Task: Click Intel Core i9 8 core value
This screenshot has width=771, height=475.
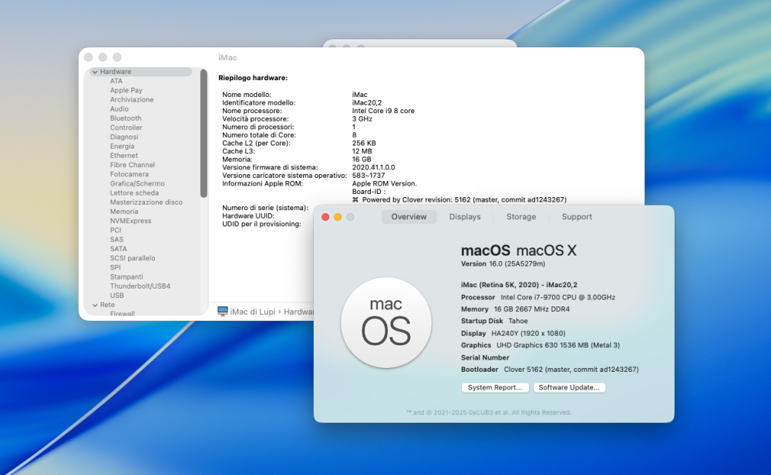Action: [383, 111]
